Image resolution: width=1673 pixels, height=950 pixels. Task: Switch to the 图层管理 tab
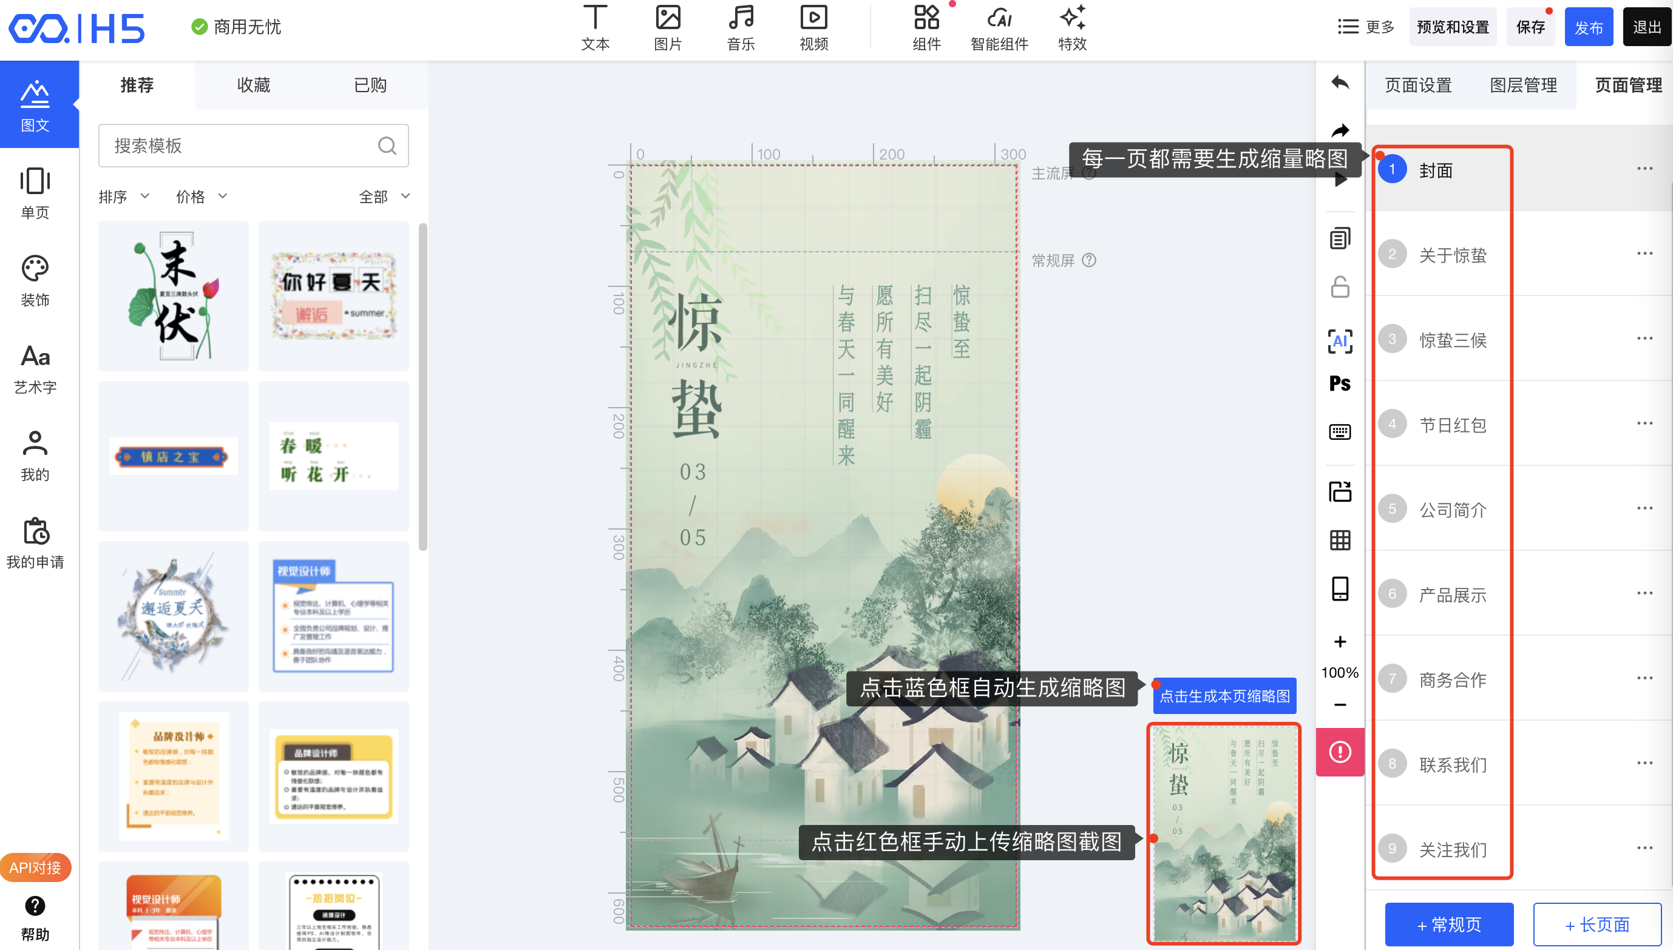tap(1524, 85)
